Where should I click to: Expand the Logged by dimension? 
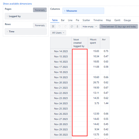point(26,16)
